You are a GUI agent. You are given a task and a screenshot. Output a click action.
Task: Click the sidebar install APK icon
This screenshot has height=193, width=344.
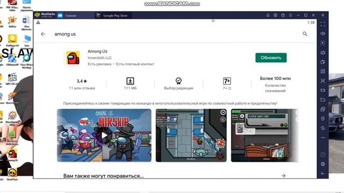(322, 71)
